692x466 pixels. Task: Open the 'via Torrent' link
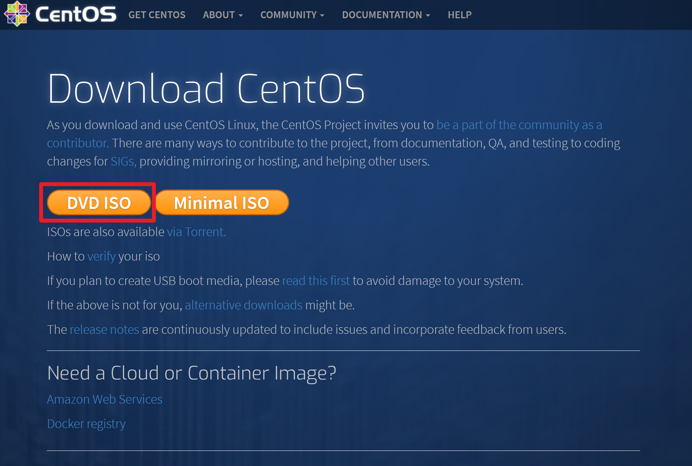[x=196, y=232]
